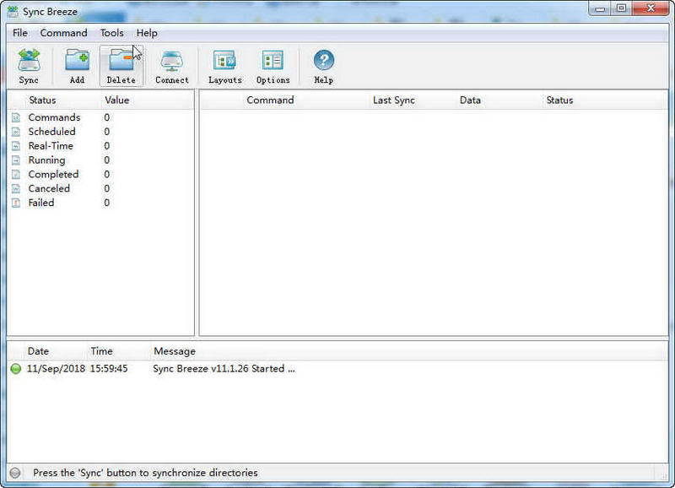Click 'Sync Breeze v11.1.26 Started' message
Image resolution: width=675 pixels, height=488 pixels.
click(224, 369)
